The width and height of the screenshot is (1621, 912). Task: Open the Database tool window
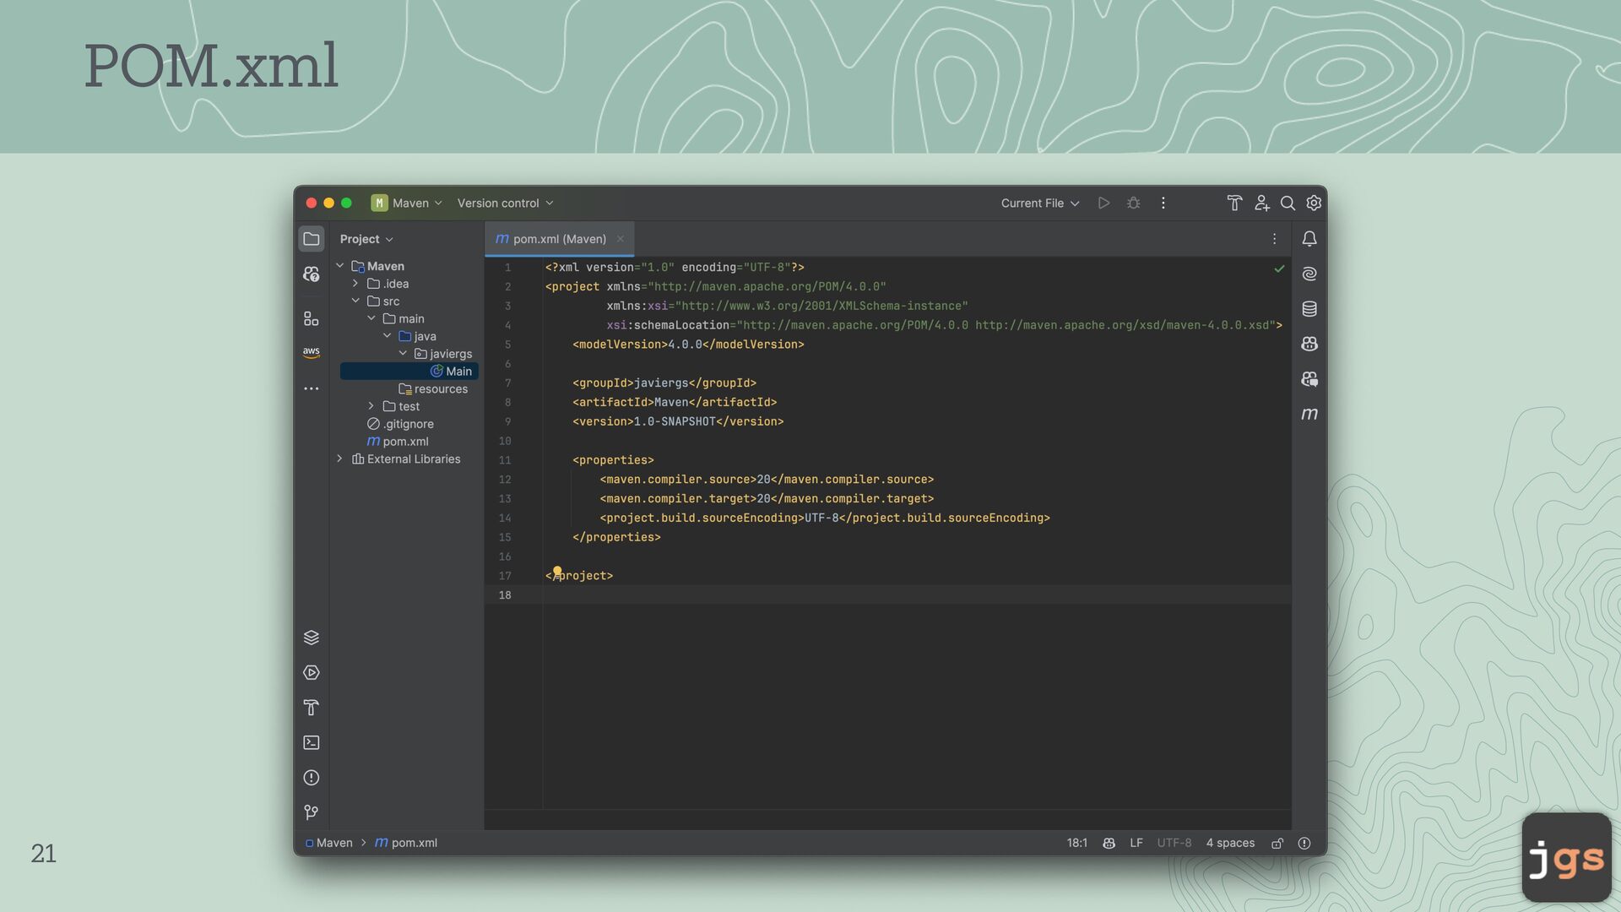1309,309
